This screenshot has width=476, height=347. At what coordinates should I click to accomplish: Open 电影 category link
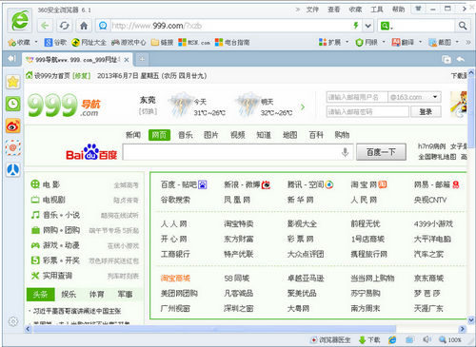[x=51, y=184]
